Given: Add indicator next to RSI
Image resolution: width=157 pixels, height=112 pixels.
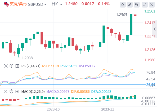Looking at the screenshot, I should (17, 66).
